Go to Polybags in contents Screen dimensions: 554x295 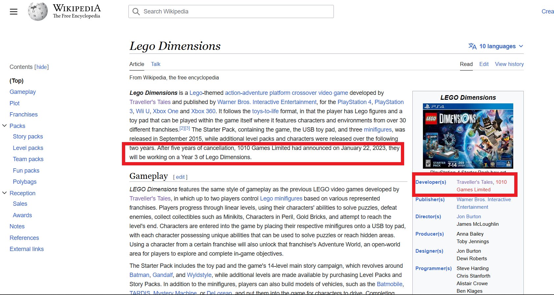tap(25, 182)
